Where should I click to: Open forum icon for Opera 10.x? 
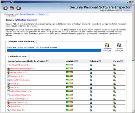(x=114, y=106)
